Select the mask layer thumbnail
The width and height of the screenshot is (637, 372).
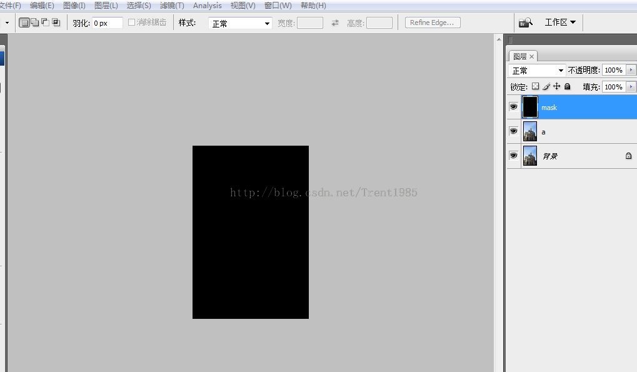pyautogui.click(x=529, y=107)
